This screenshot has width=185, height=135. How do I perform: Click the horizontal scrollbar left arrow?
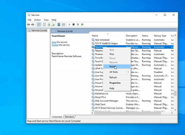(x=92, y=113)
